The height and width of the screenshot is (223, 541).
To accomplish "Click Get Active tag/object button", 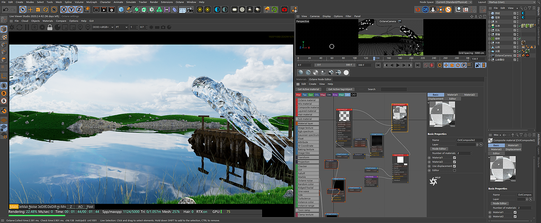I will point(340,89).
